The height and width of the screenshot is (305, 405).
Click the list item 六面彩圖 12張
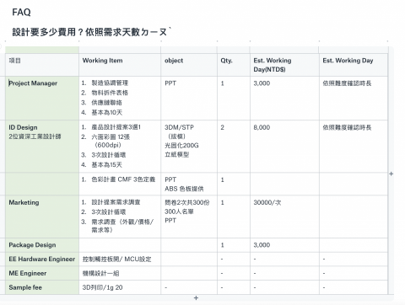pyautogui.click(x=111, y=137)
